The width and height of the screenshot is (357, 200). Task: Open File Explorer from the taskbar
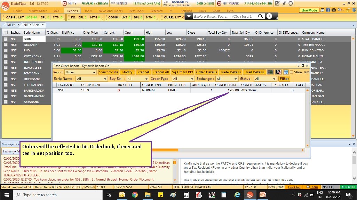point(148,195)
